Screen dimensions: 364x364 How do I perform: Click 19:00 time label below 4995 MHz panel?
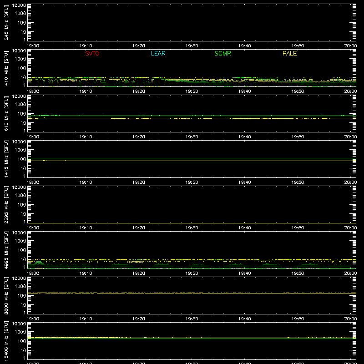pos(33,273)
